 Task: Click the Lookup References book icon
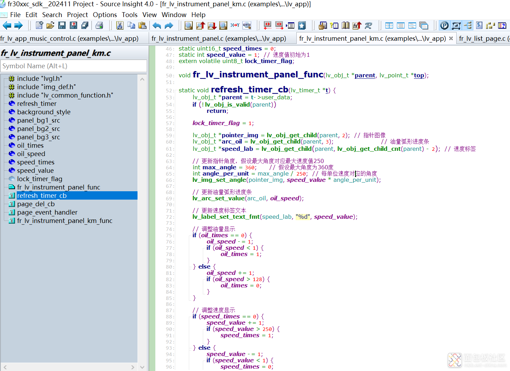[x=346, y=25]
